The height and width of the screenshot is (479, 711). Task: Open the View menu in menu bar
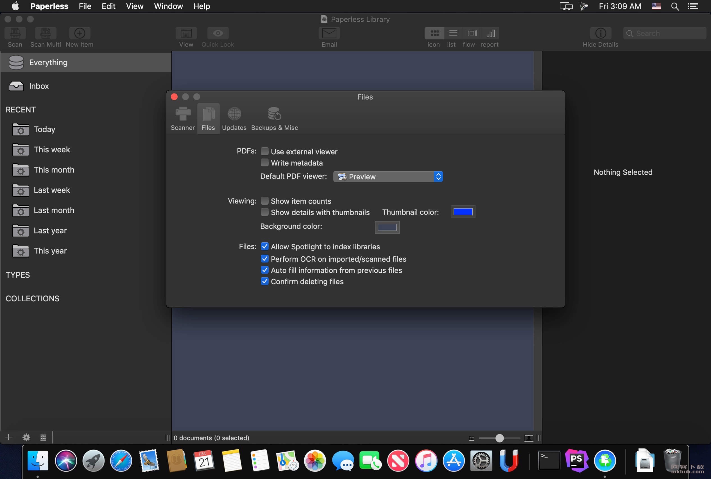click(135, 6)
